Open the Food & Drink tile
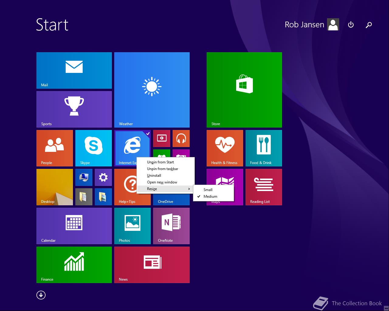The height and width of the screenshot is (311, 389). (x=264, y=148)
